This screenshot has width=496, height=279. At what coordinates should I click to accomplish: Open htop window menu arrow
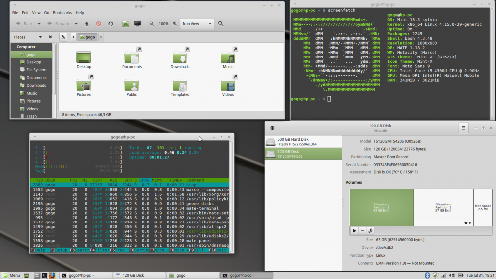[35, 137]
